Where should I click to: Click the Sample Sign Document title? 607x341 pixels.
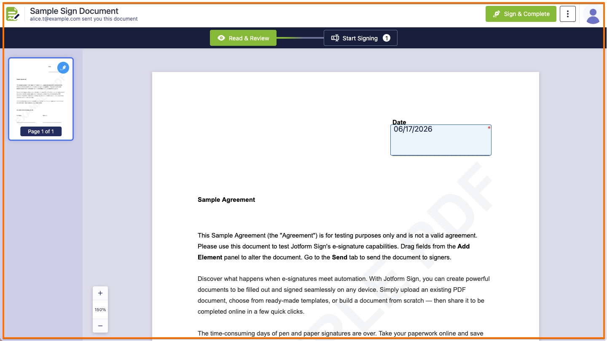point(74,11)
